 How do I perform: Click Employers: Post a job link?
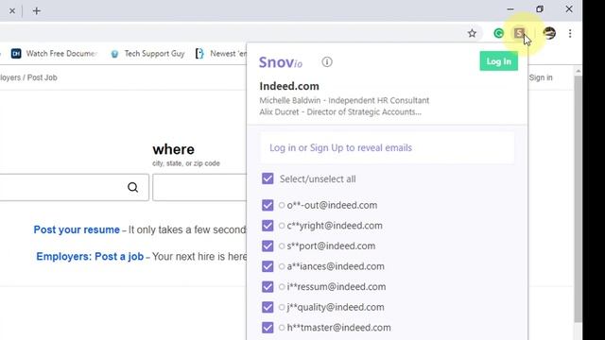90,256
